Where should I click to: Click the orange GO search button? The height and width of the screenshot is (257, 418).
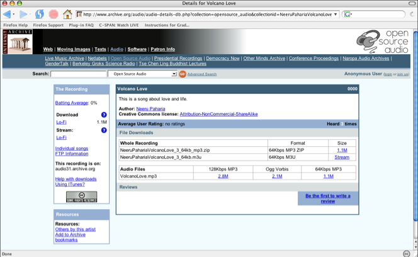183,74
